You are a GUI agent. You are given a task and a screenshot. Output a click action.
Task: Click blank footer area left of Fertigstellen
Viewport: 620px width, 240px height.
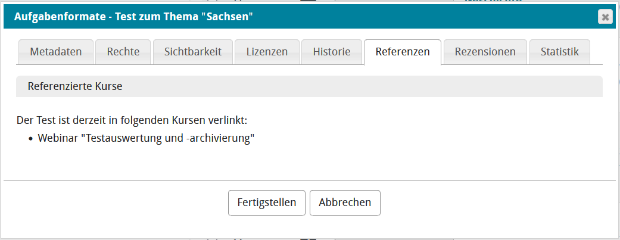119,202
